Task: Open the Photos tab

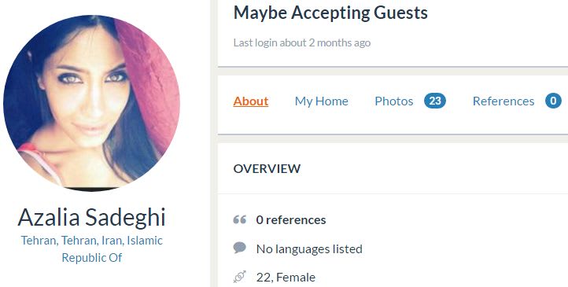Action: 394,101
